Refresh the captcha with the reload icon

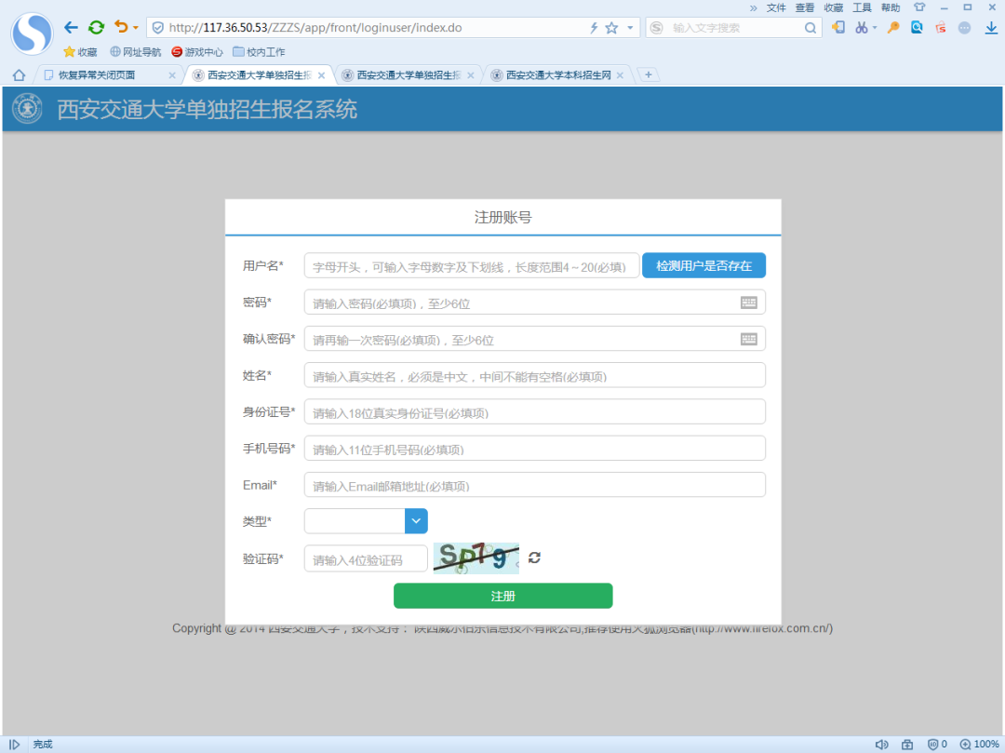(534, 558)
